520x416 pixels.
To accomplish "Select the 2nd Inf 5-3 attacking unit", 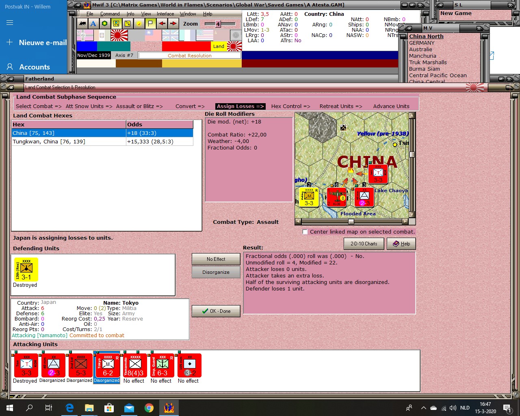I will tap(80, 365).
